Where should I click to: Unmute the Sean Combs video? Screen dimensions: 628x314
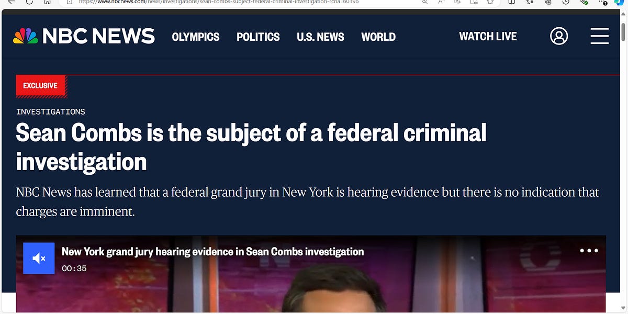pyautogui.click(x=39, y=257)
